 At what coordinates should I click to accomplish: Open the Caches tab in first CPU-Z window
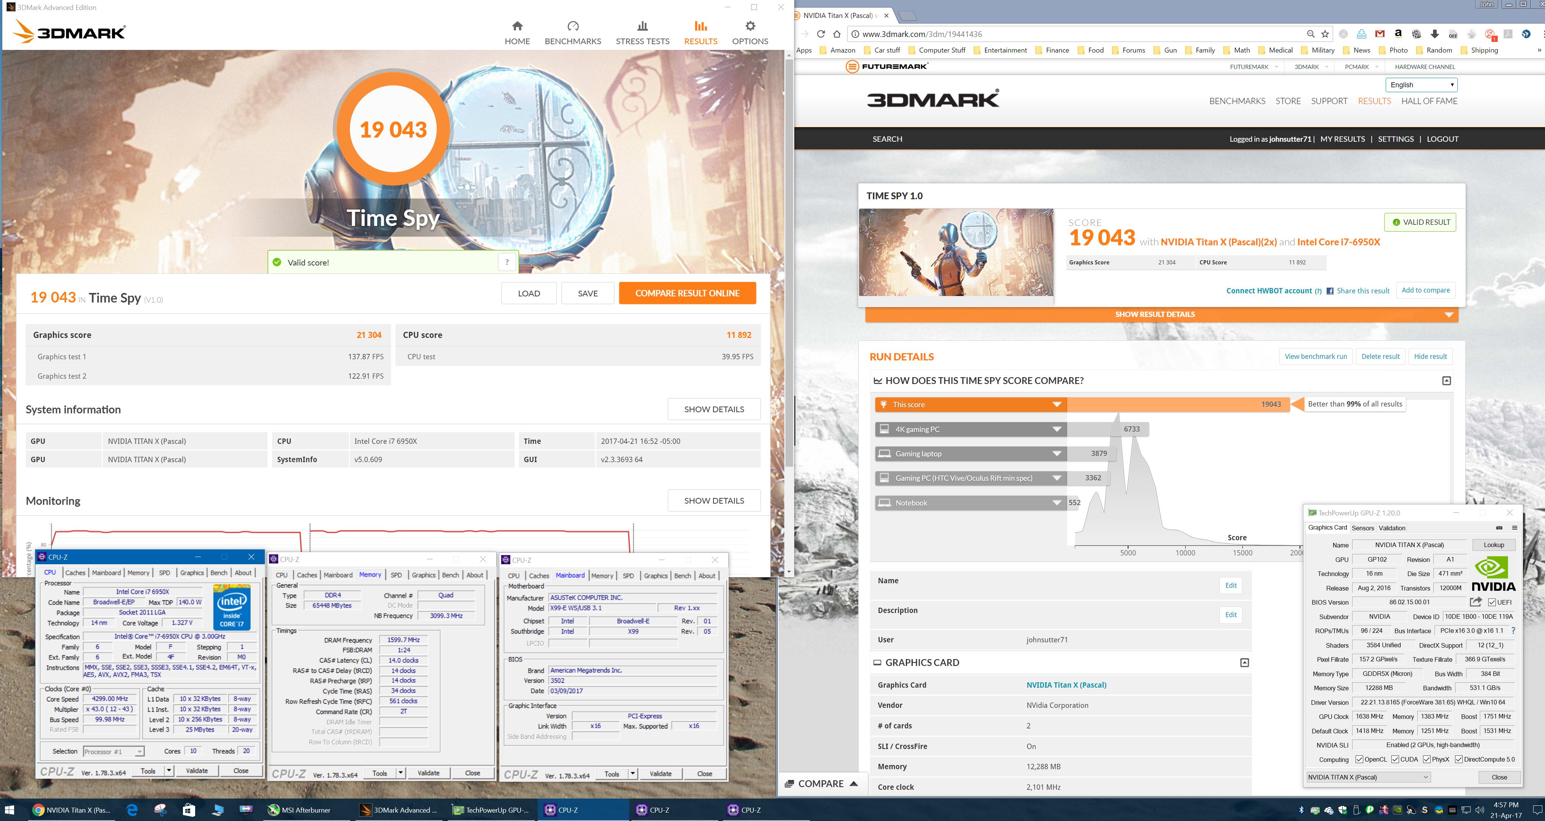click(x=75, y=573)
